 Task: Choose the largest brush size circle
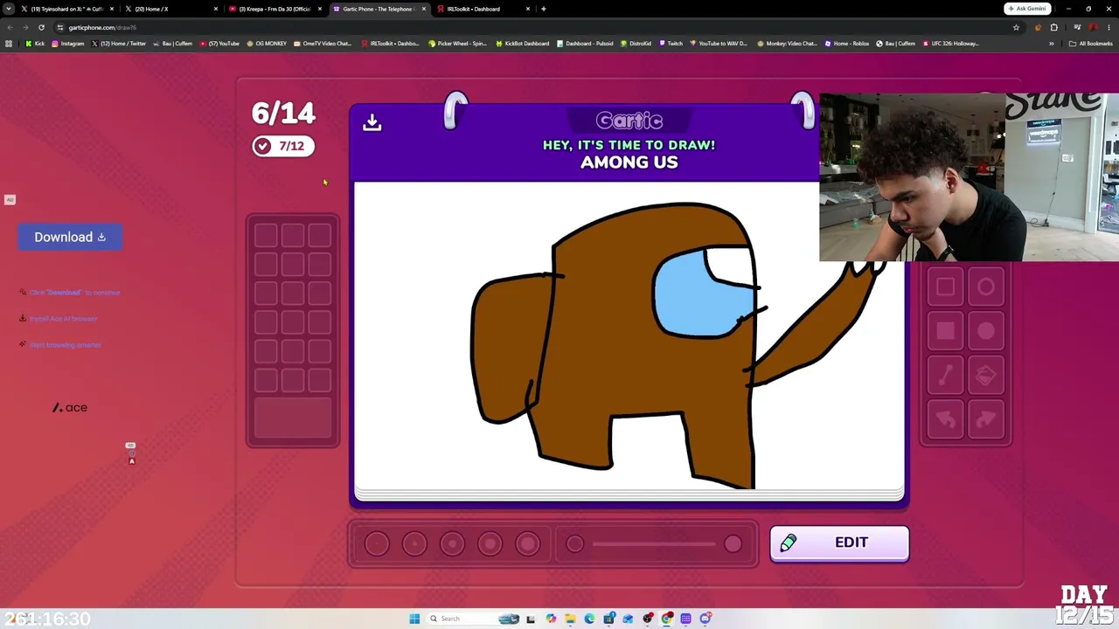pos(527,544)
